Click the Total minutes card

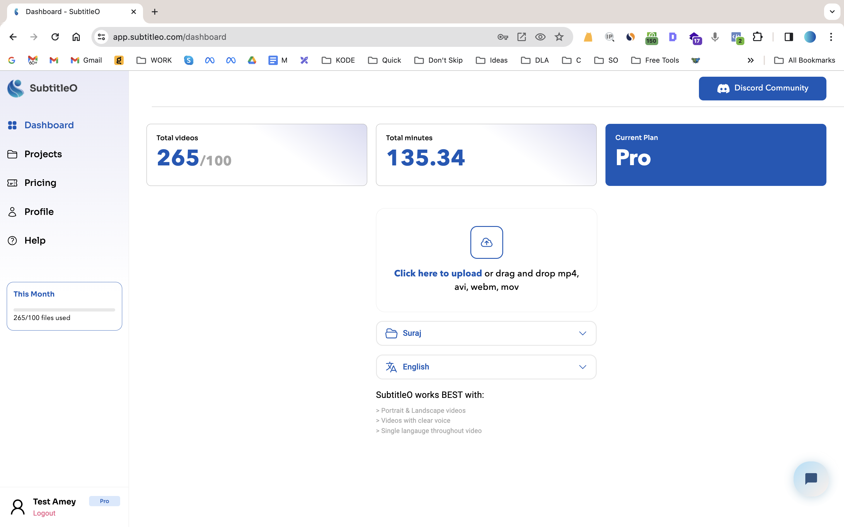[x=486, y=155]
